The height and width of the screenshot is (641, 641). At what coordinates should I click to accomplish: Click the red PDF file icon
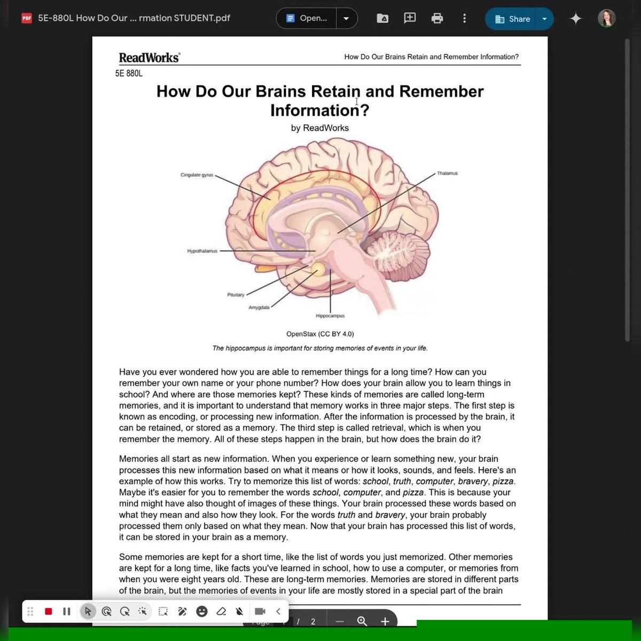pyautogui.click(x=27, y=18)
